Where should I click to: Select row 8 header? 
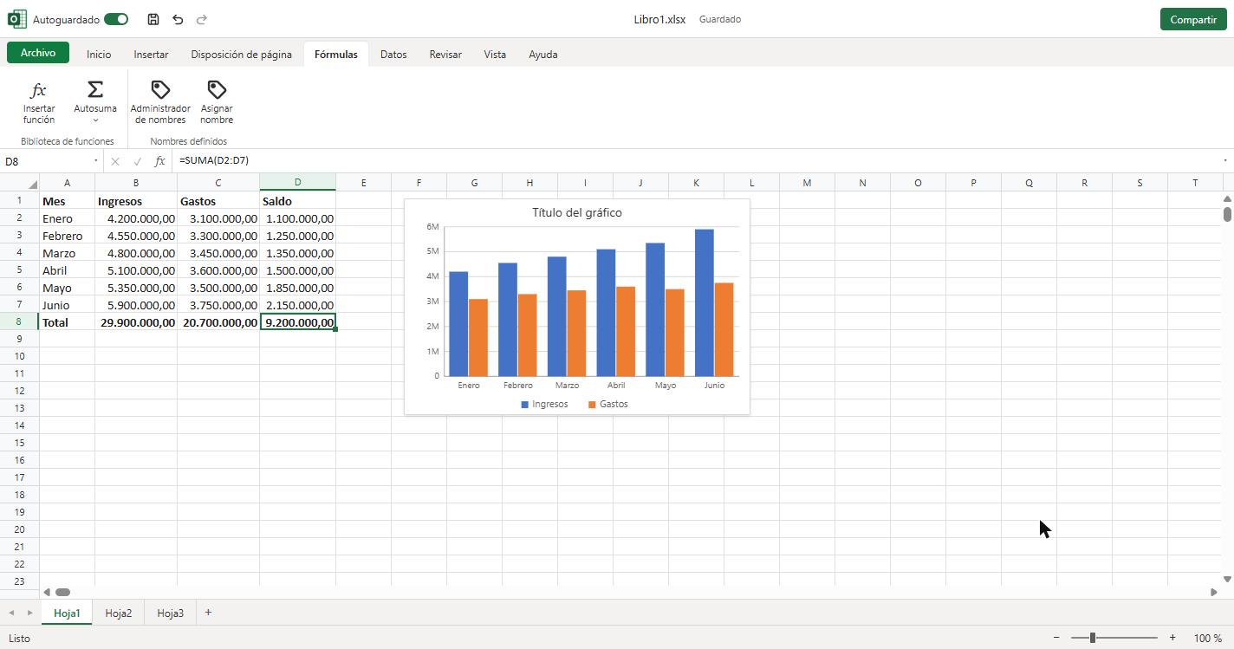coord(19,321)
